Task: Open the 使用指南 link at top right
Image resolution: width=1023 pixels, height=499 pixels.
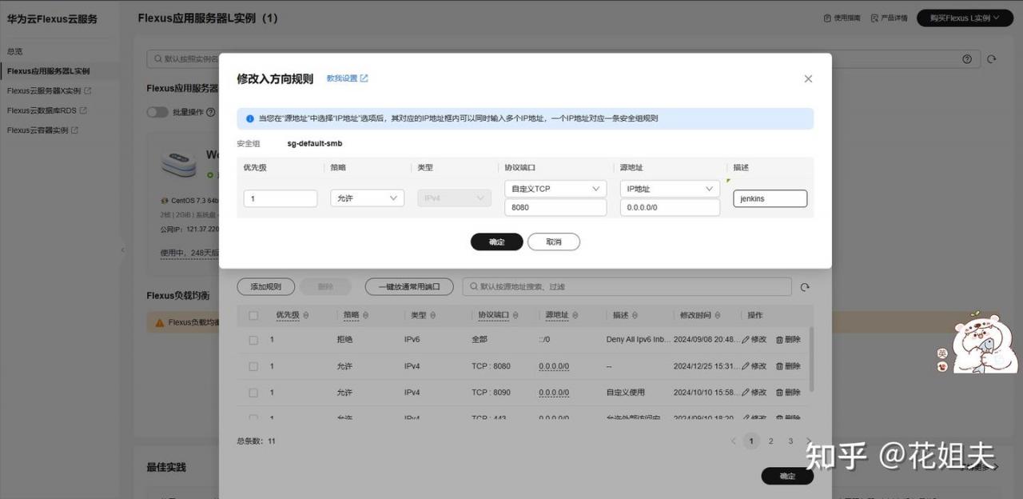Action: [842, 18]
